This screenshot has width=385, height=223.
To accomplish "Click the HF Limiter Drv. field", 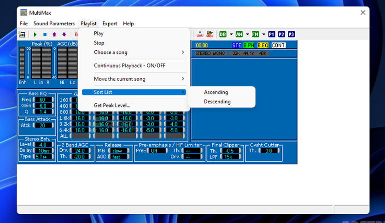I will point(192,157).
